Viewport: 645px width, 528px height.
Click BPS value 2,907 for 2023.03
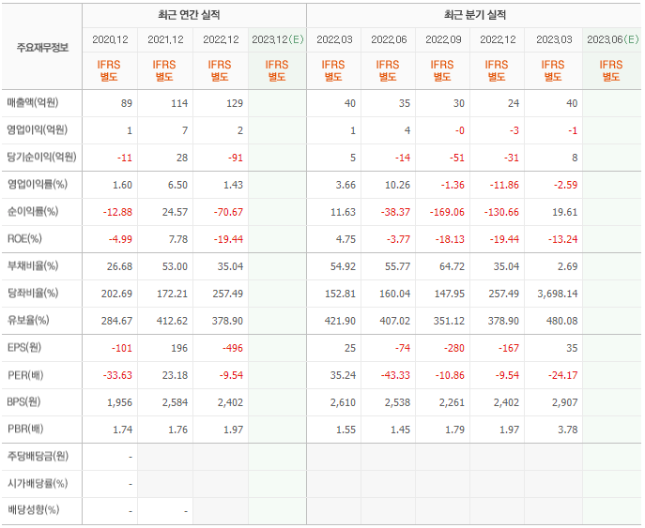point(565,402)
